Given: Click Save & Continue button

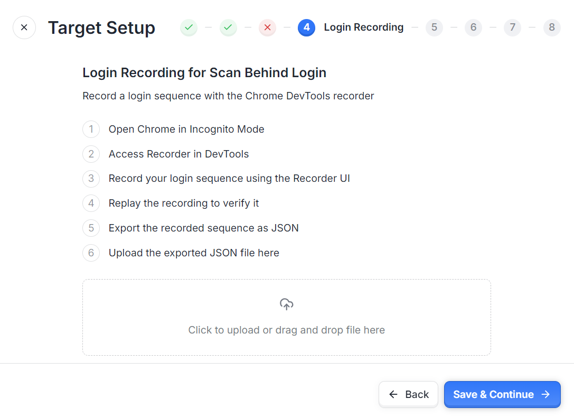Looking at the screenshot, I should (x=502, y=394).
